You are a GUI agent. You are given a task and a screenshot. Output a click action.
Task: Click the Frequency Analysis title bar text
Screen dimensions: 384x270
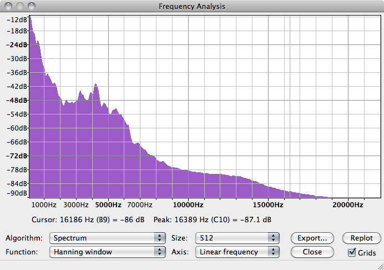click(x=191, y=6)
